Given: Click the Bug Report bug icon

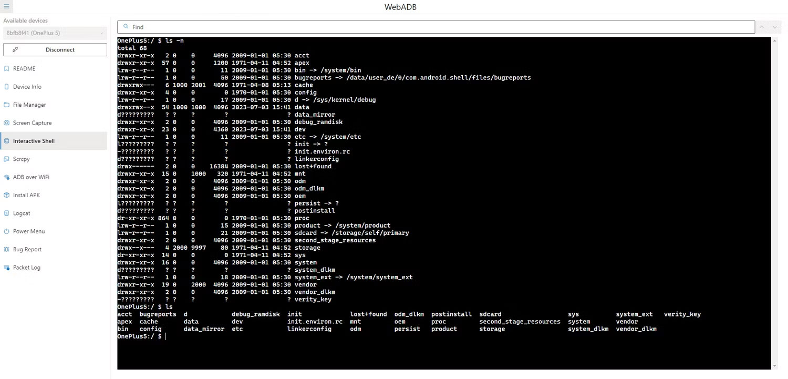Looking at the screenshot, I should [x=6, y=249].
